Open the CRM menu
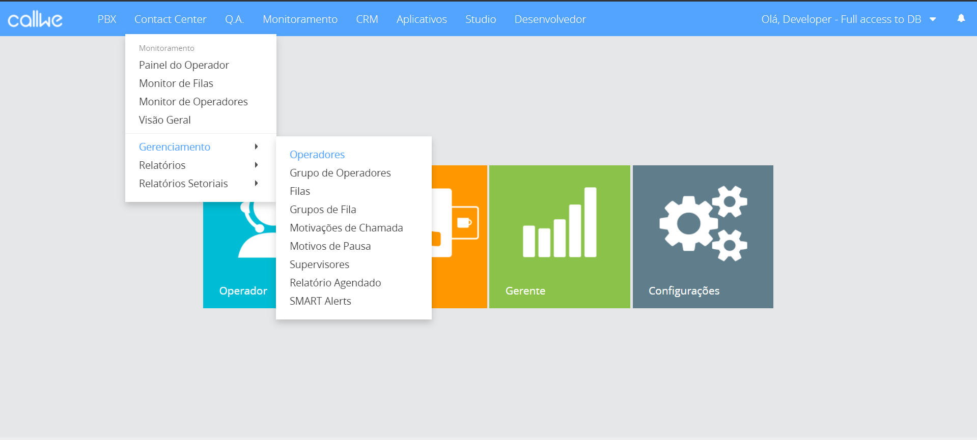This screenshot has width=977, height=440. pyautogui.click(x=367, y=19)
